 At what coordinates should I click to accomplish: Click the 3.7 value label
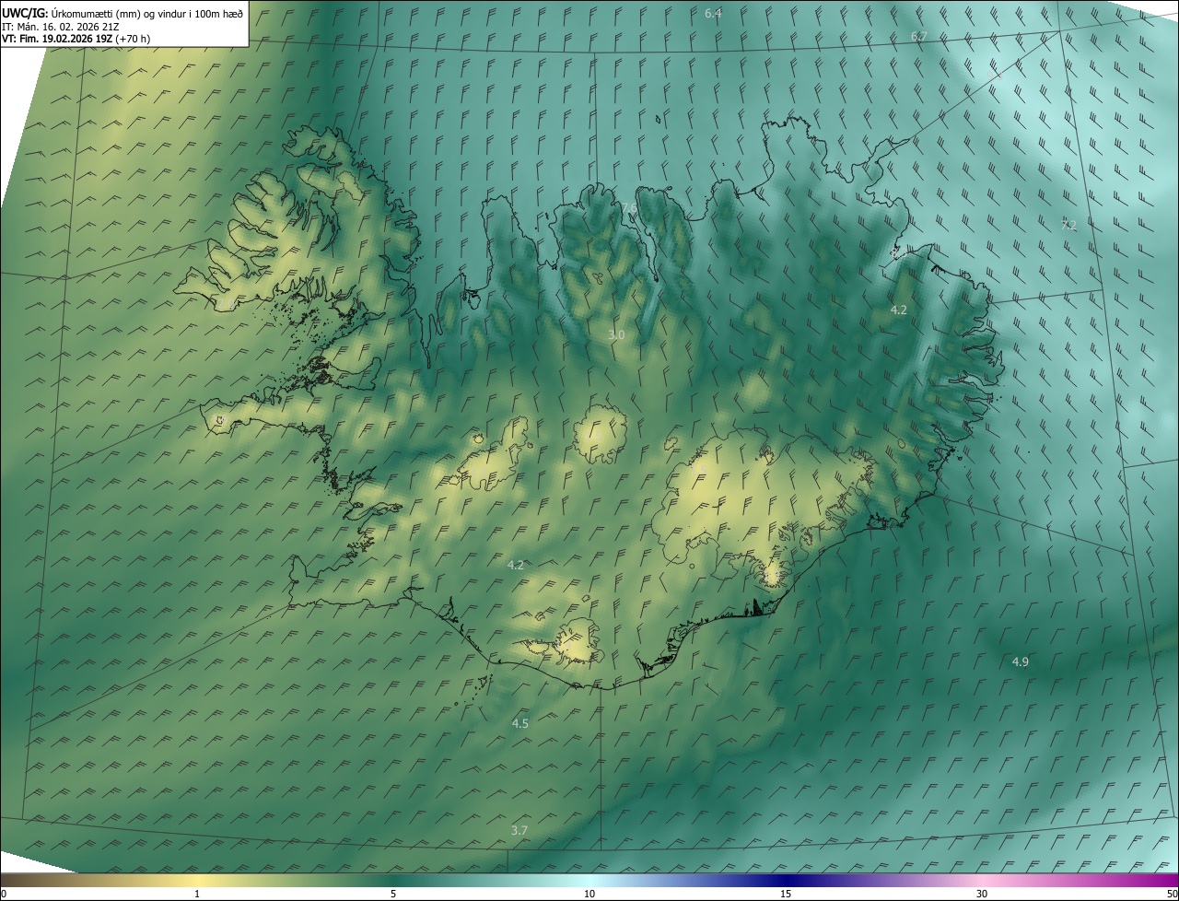click(x=519, y=830)
